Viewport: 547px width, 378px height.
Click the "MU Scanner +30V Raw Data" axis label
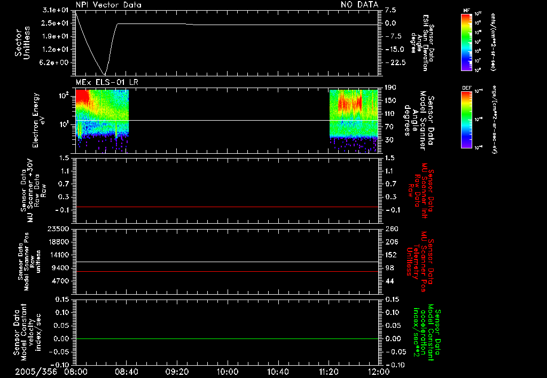[x=33, y=191]
